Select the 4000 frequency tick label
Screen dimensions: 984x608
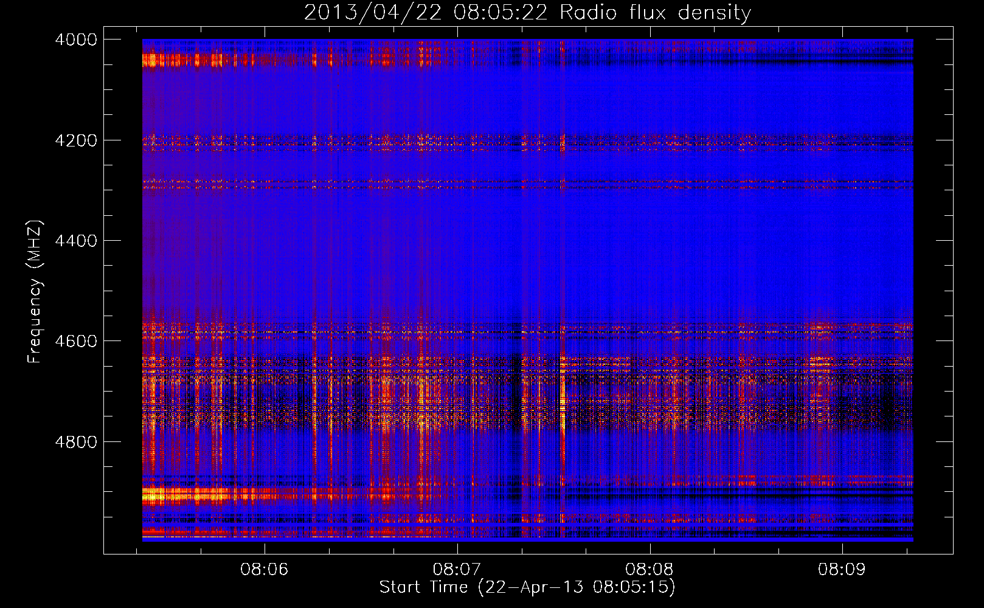pos(76,40)
